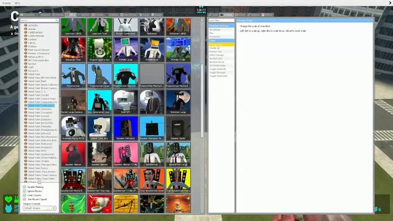Viewport: 393px width, 221px height.
Task: Spawn the PCMAN TITAN NPC
Action: point(178,49)
